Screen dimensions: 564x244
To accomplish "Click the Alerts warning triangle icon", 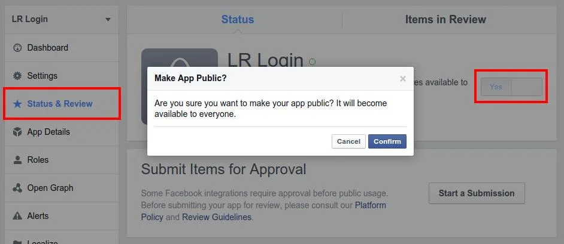I will click(17, 216).
